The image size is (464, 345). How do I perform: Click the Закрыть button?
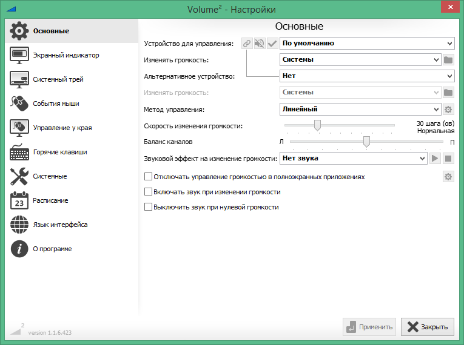coord(428,327)
